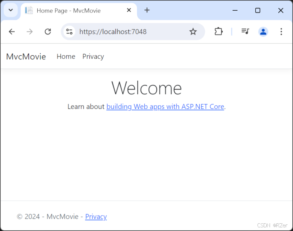Screen dimensions: 293x231
Task: Click the MvcMovie brand link
Action: tap(26, 56)
